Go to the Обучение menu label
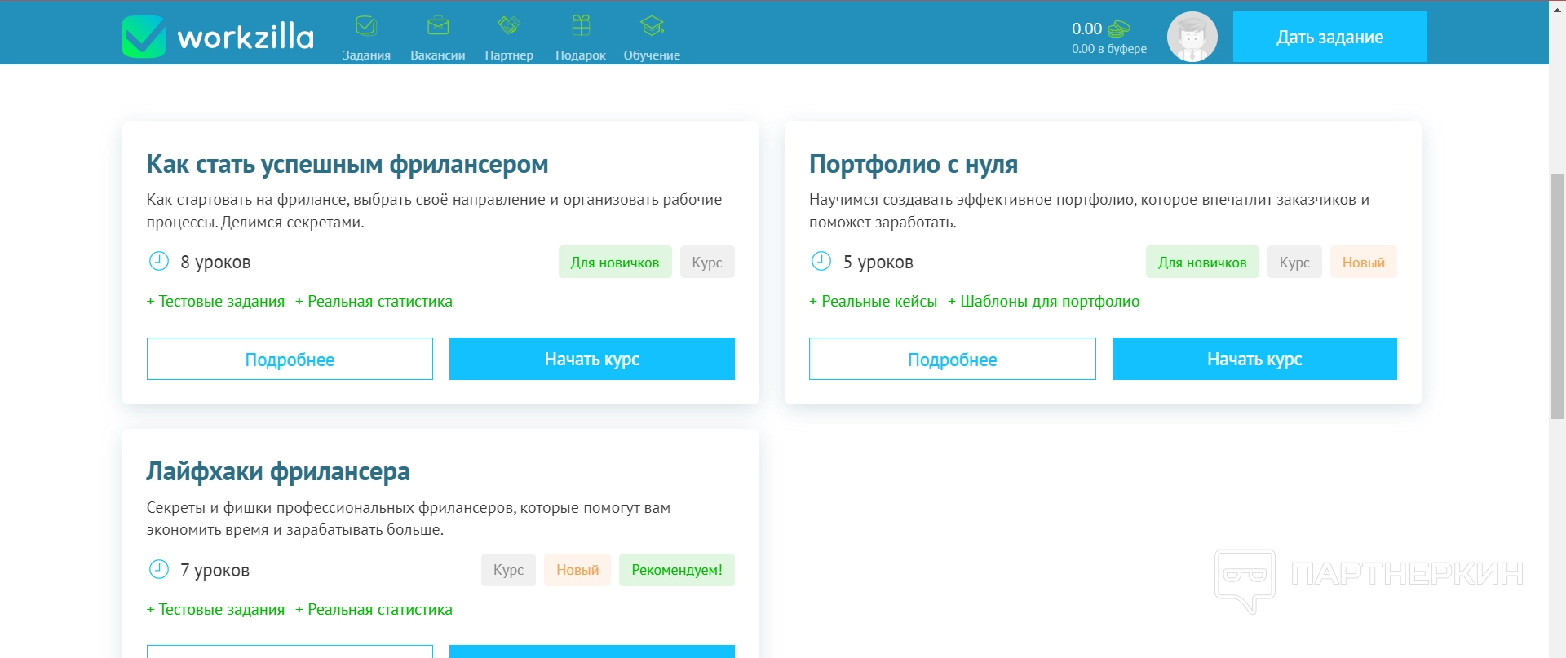The width and height of the screenshot is (1566, 658). (652, 55)
